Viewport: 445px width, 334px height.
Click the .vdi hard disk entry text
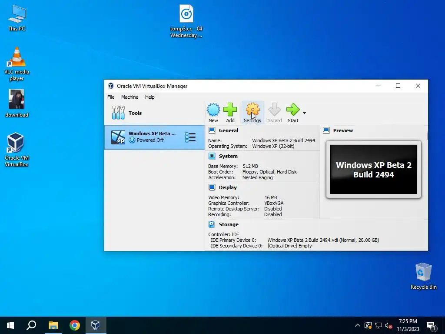(x=323, y=240)
